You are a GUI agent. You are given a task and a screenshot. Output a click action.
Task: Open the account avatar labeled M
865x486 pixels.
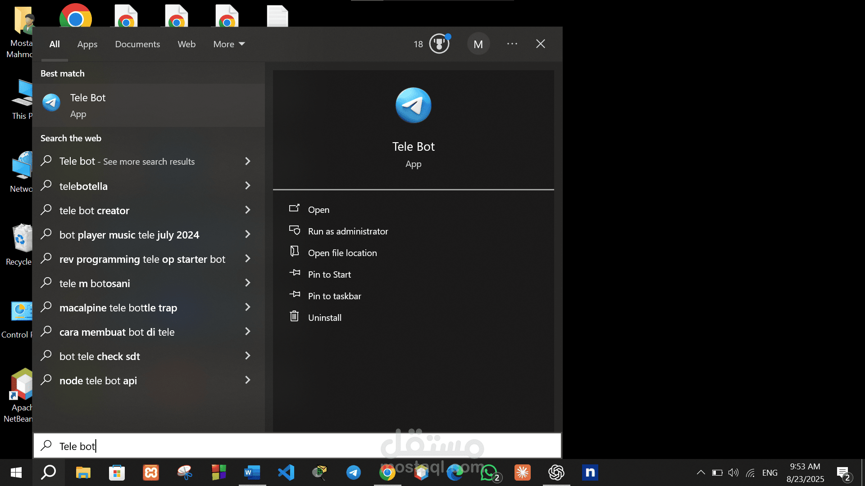pyautogui.click(x=478, y=44)
